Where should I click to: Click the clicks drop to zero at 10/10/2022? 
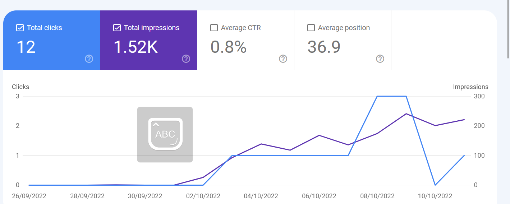click(435, 185)
